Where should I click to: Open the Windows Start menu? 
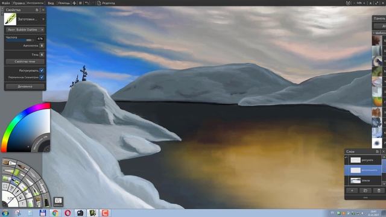(x=5, y=213)
